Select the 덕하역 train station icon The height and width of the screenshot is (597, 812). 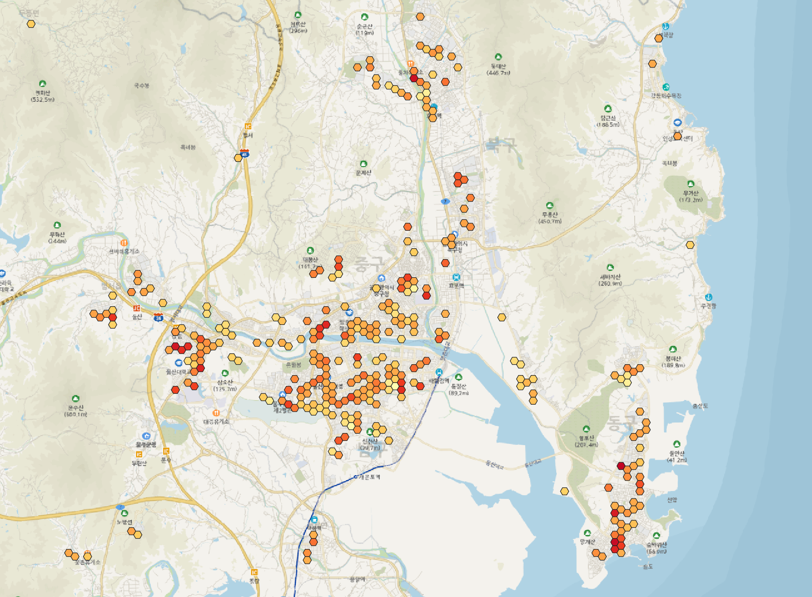click(x=314, y=520)
